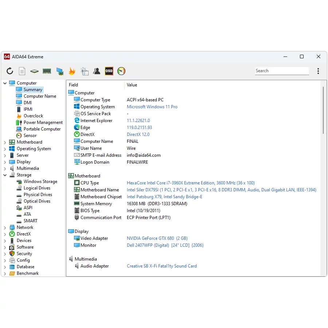
Task: Click the vertical scrollbar thumb
Action: point(323,110)
